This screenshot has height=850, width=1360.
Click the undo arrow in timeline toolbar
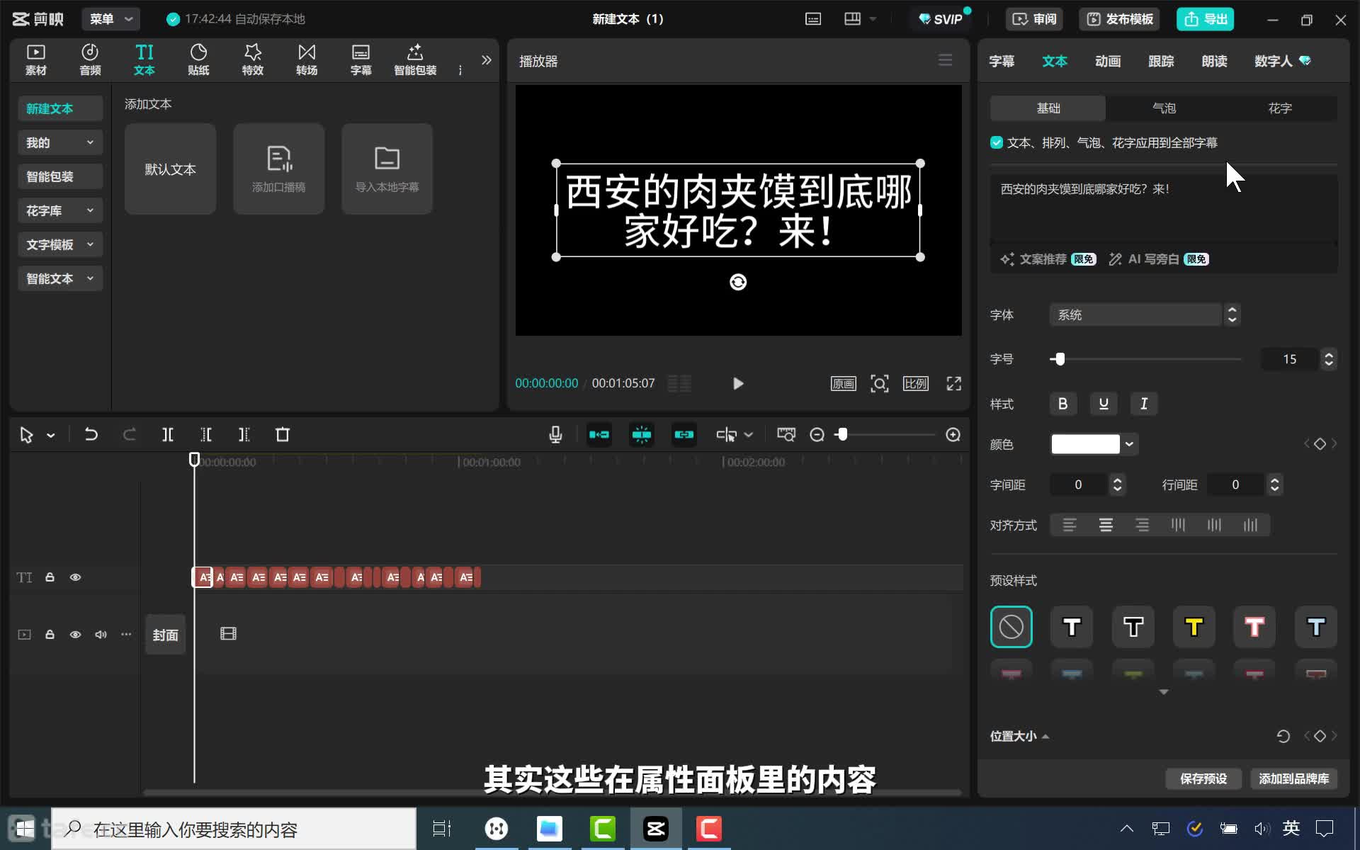[x=91, y=434]
